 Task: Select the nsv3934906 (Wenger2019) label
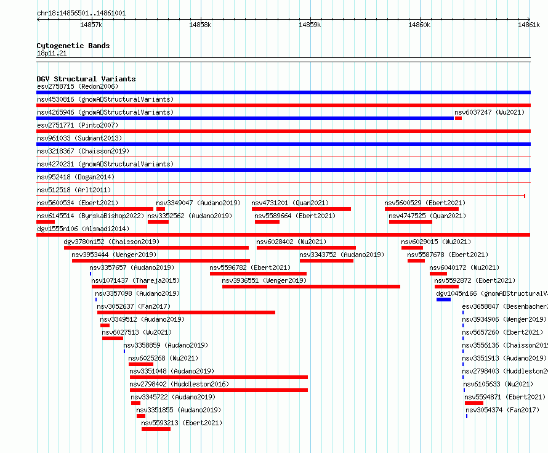pos(504,319)
